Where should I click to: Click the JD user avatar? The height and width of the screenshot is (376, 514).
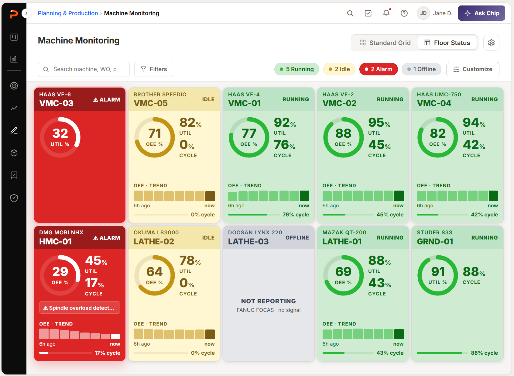pos(423,13)
